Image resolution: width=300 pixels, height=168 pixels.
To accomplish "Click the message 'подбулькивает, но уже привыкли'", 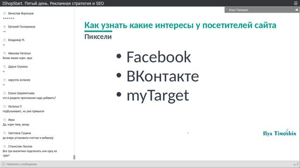I will pos(23,111).
